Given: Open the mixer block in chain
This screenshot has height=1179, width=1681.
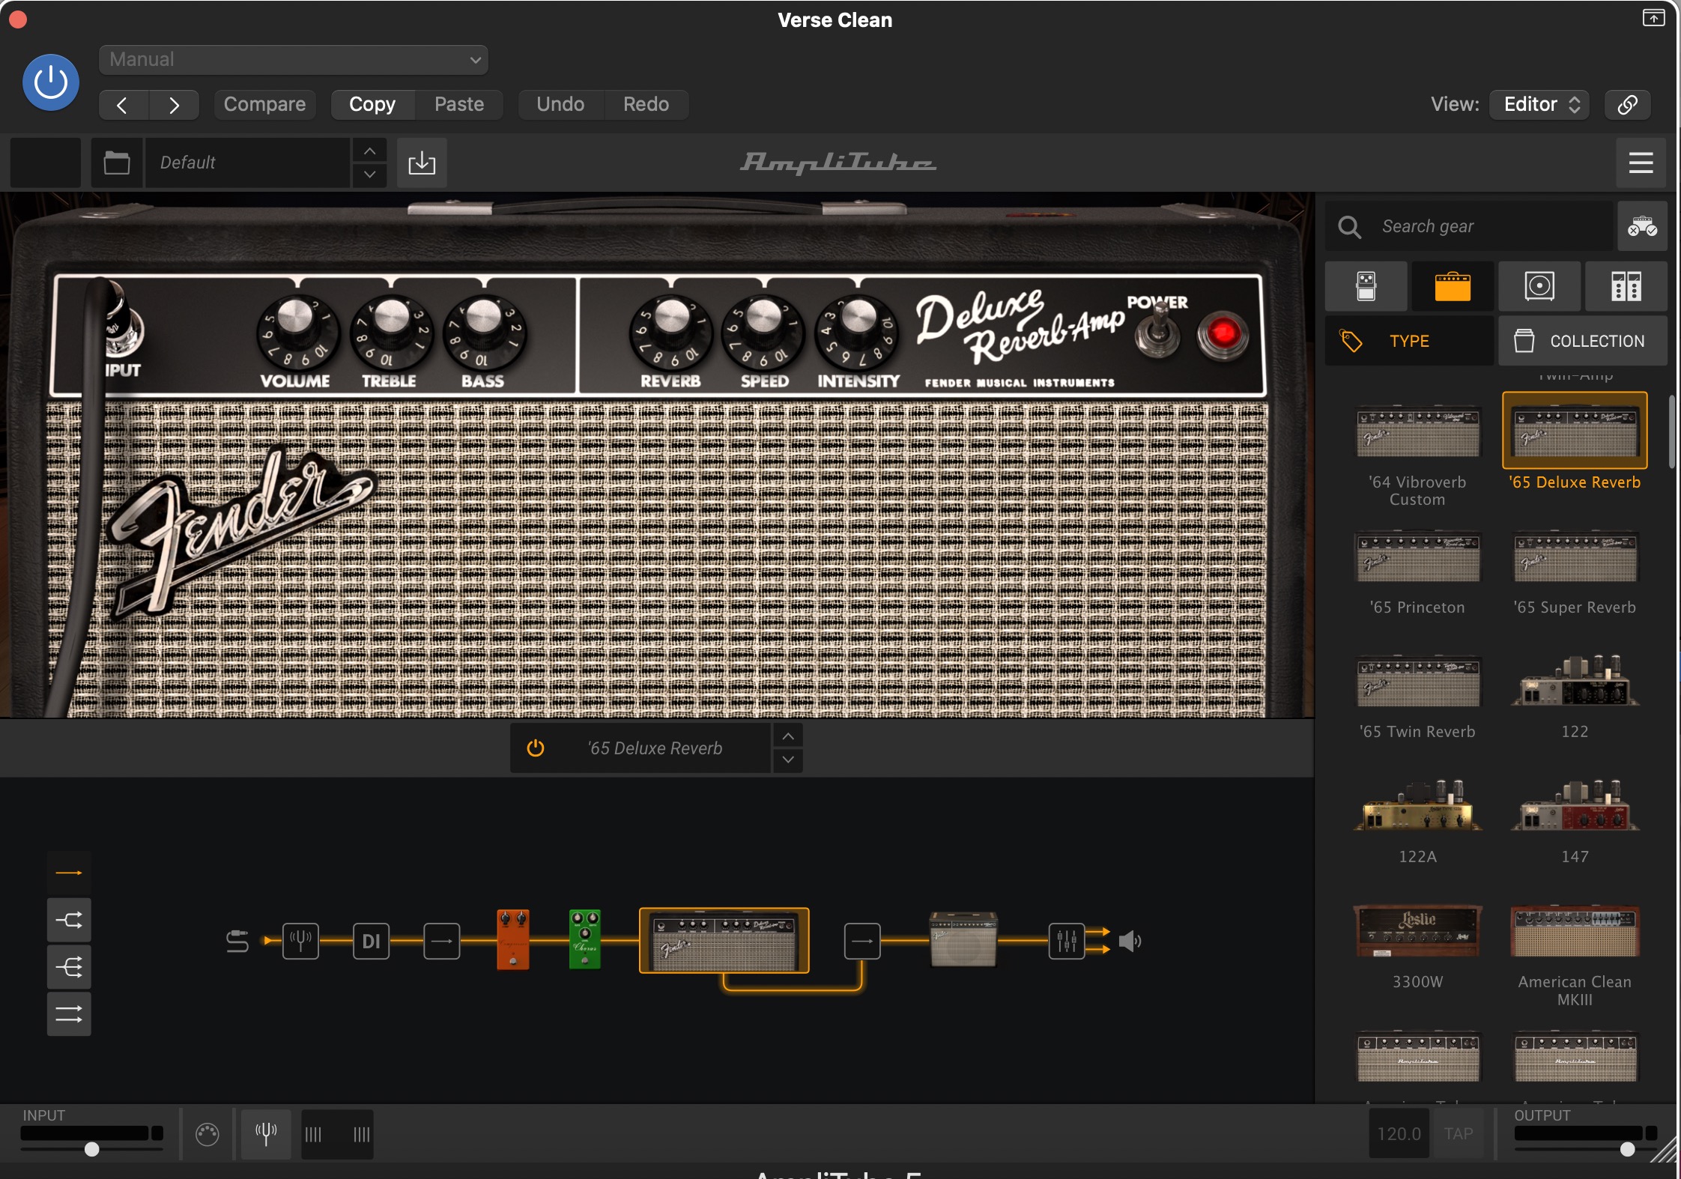Looking at the screenshot, I should [x=1067, y=941].
